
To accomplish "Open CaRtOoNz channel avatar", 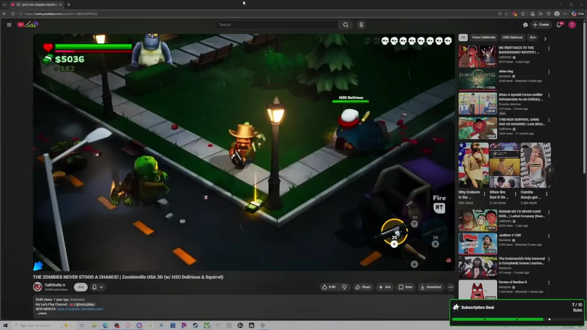I will pyautogui.click(x=38, y=287).
